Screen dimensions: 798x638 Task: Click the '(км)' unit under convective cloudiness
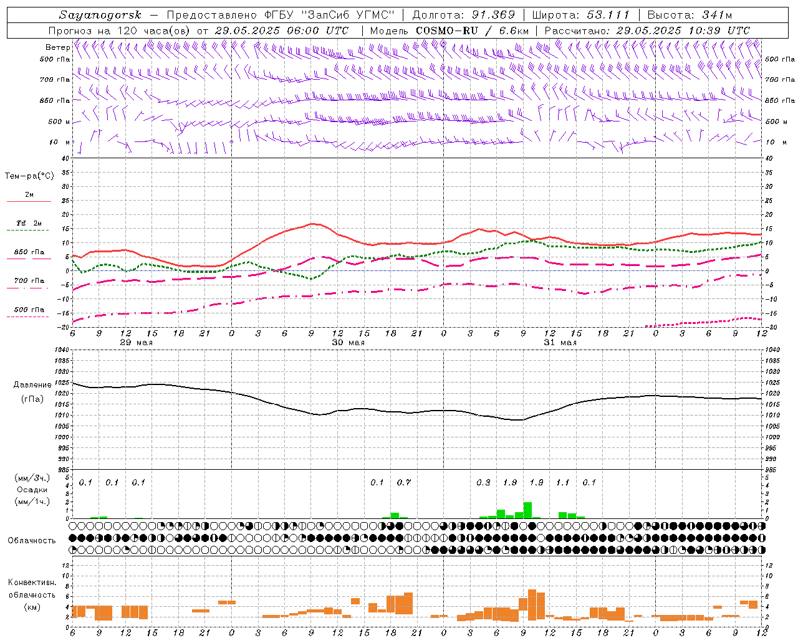click(x=32, y=606)
